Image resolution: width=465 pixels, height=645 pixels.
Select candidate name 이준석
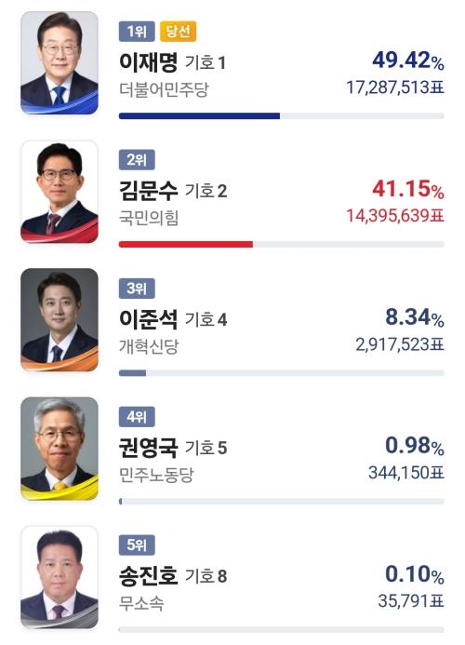149,319
